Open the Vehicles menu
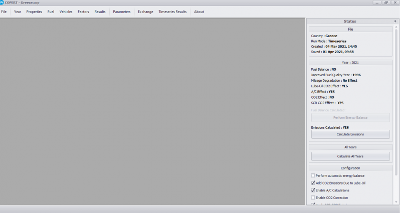Image resolution: width=401 pixels, height=213 pixels. (x=66, y=12)
